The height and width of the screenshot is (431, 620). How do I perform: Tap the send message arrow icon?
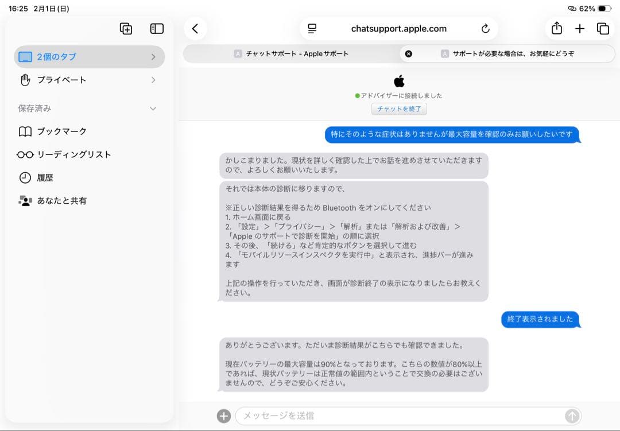[x=572, y=415]
